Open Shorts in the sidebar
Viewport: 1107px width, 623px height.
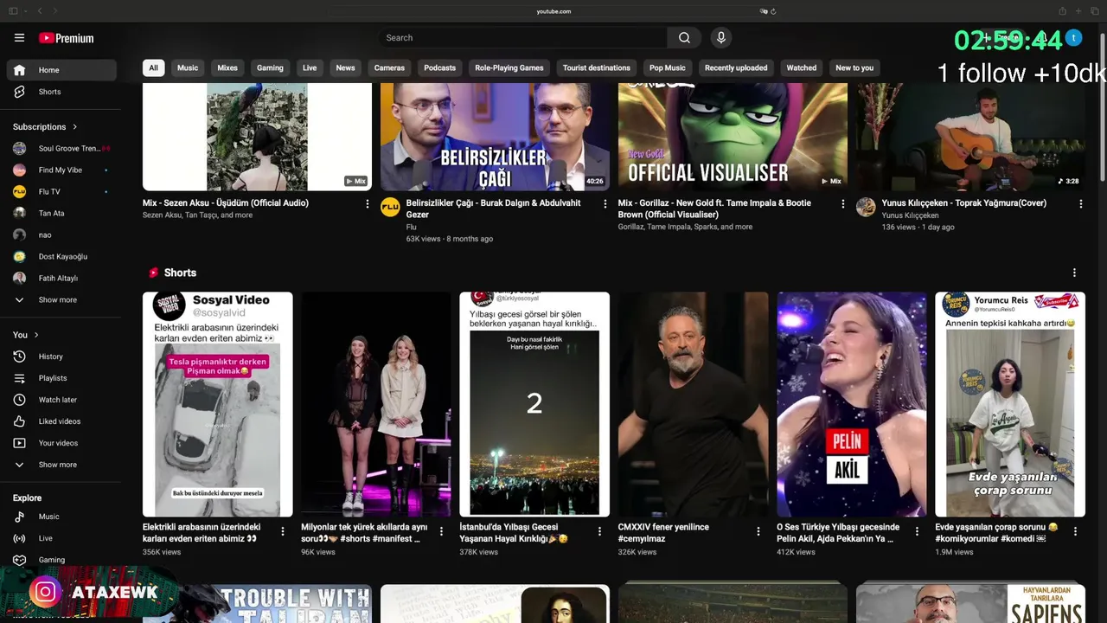pos(61,92)
